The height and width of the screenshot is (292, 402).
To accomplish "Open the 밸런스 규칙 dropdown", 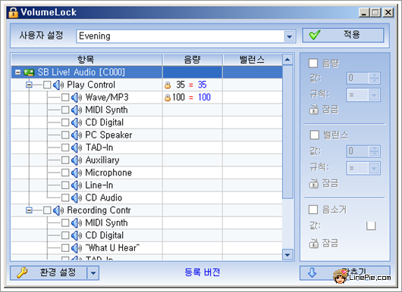I will coord(374,168).
